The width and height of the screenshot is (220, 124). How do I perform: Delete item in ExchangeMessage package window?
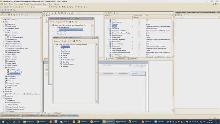65,41
